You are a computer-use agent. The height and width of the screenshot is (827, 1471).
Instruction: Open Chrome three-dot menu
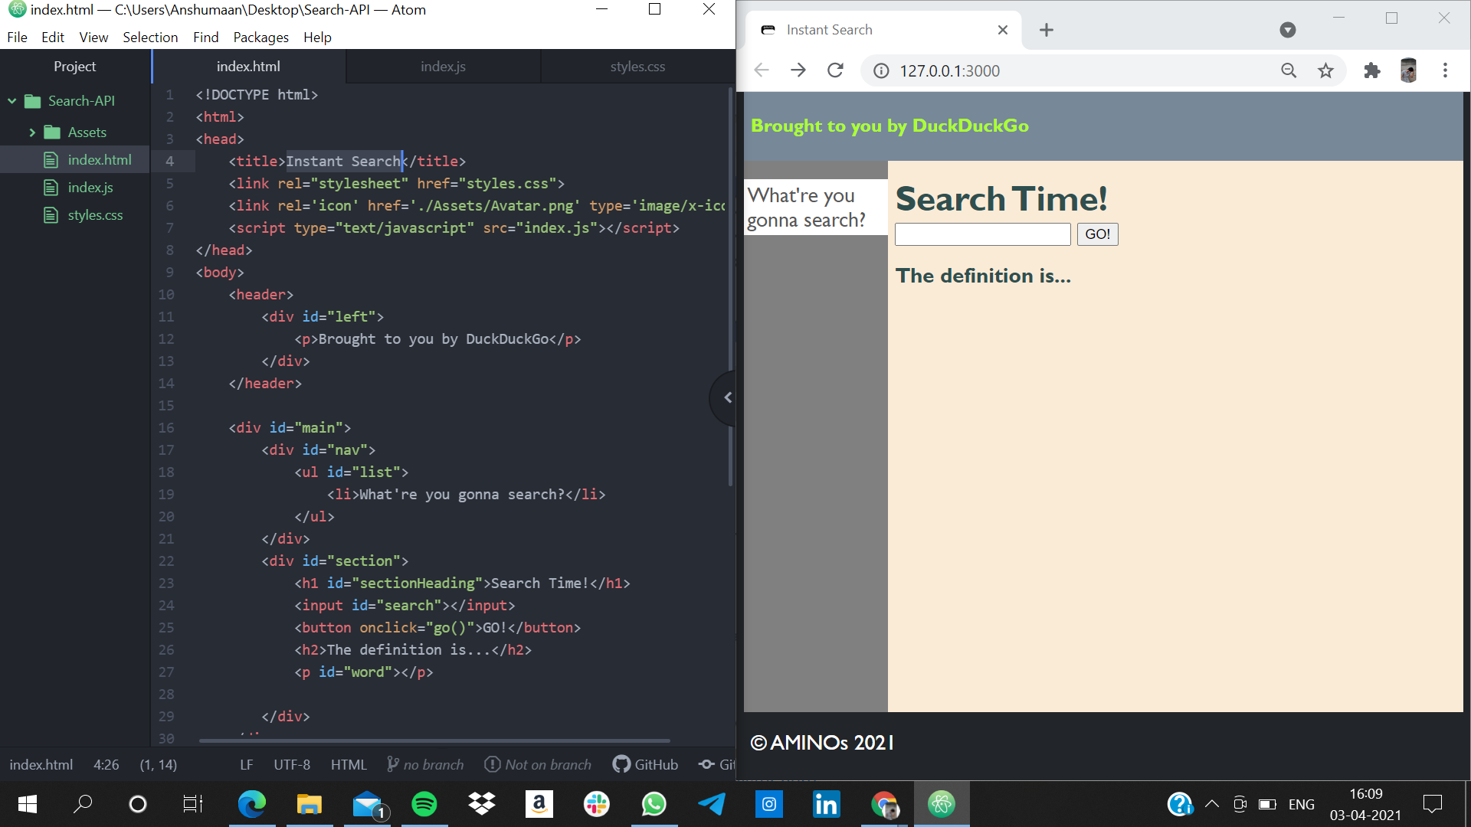tap(1445, 70)
